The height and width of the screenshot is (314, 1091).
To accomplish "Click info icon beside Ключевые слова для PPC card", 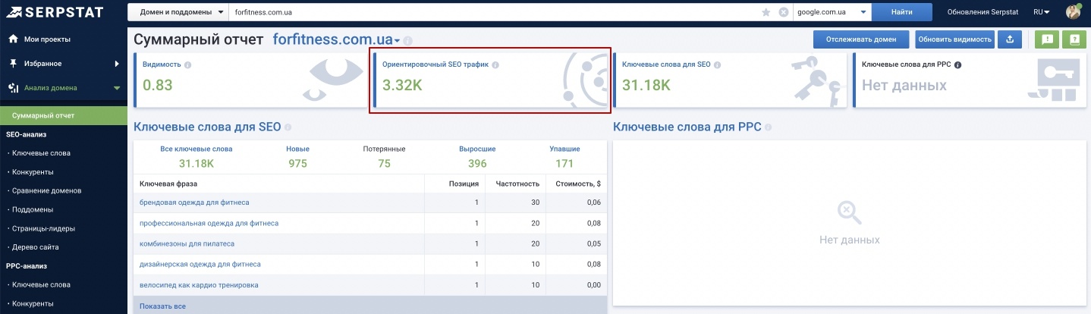I will click(957, 65).
